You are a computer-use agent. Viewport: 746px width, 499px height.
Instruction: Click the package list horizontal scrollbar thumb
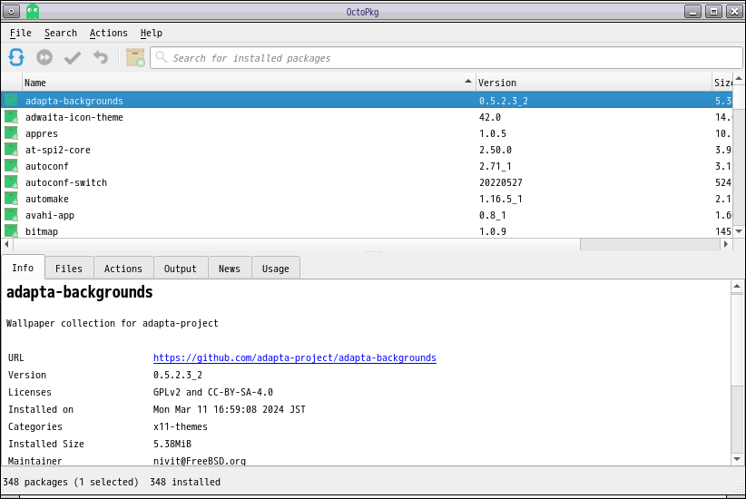pyautogui.click(x=295, y=244)
